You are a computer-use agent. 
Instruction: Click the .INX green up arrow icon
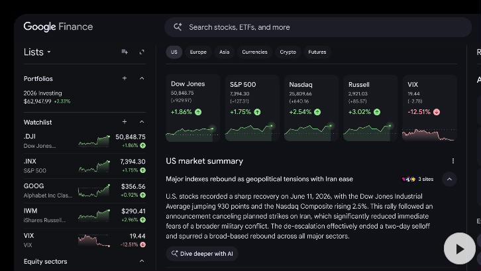point(143,170)
